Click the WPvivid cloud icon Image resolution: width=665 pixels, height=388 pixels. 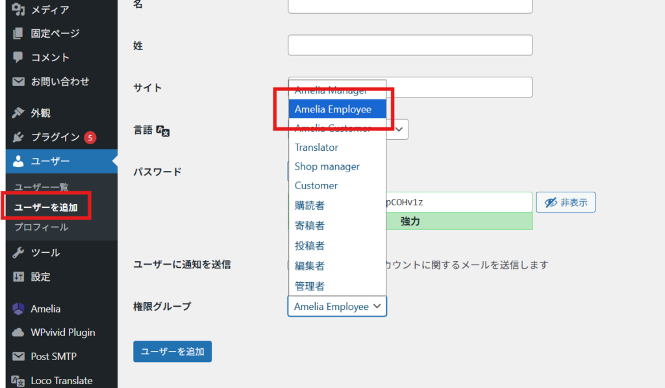18,332
